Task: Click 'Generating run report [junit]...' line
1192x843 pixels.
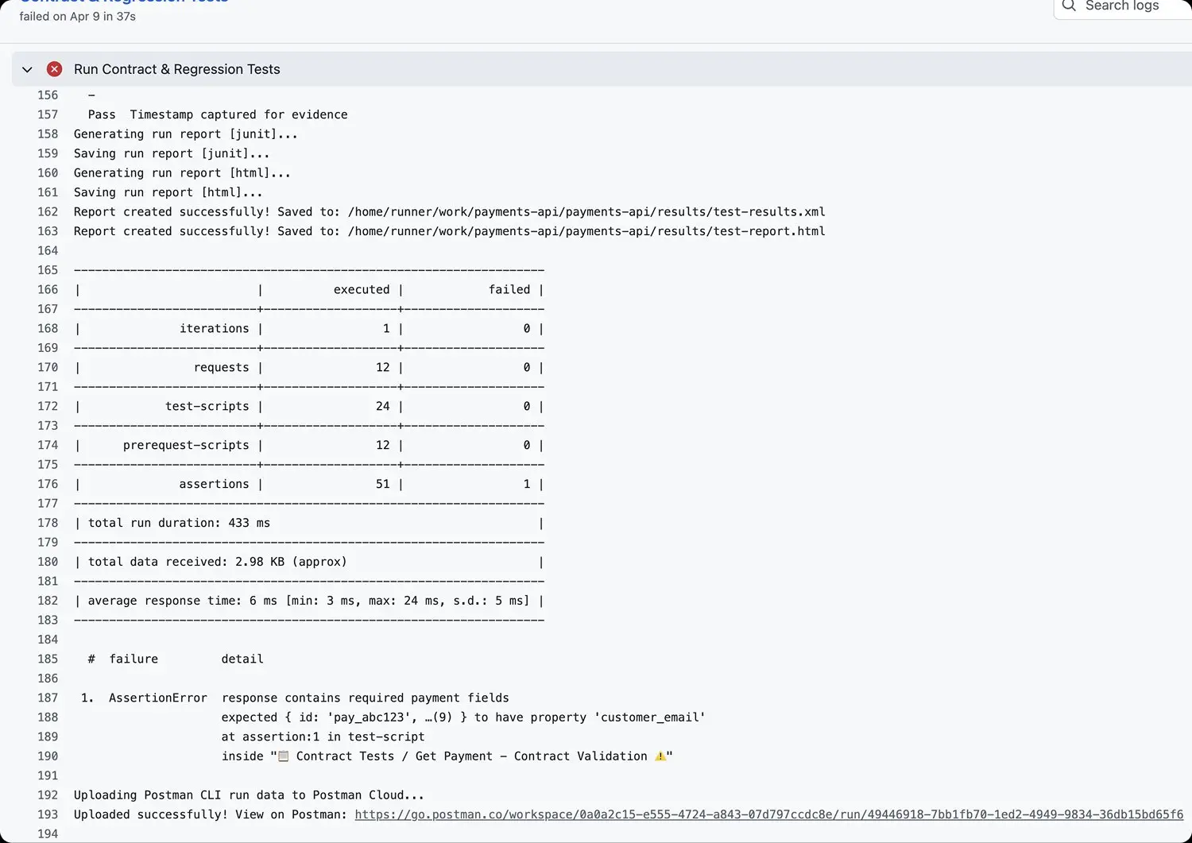Action: (186, 134)
